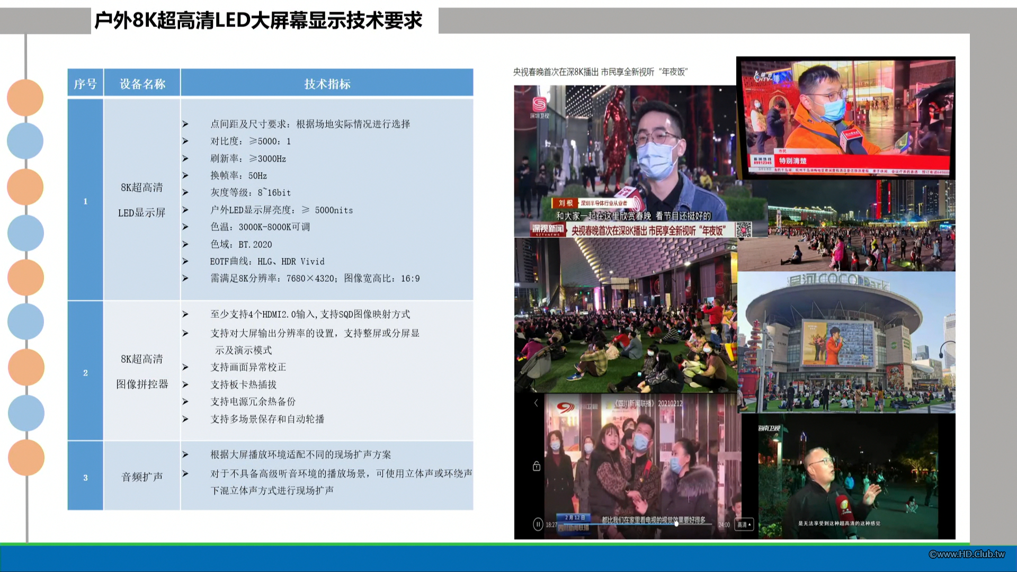Toggle the screen lock icon in player

tap(537, 466)
